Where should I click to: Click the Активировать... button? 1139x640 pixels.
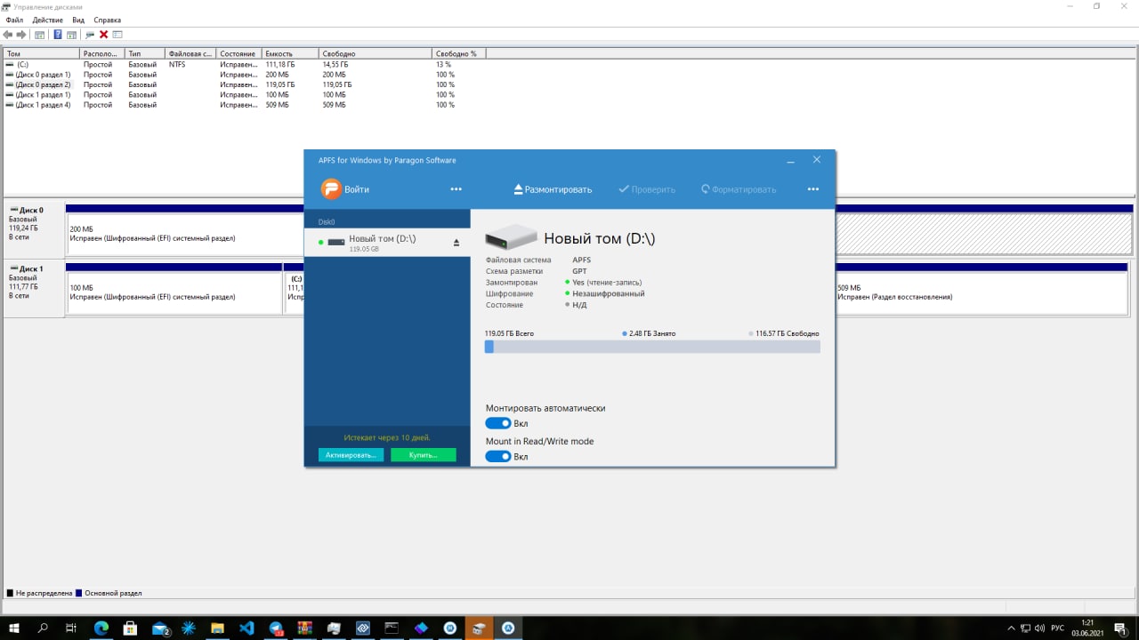(351, 455)
